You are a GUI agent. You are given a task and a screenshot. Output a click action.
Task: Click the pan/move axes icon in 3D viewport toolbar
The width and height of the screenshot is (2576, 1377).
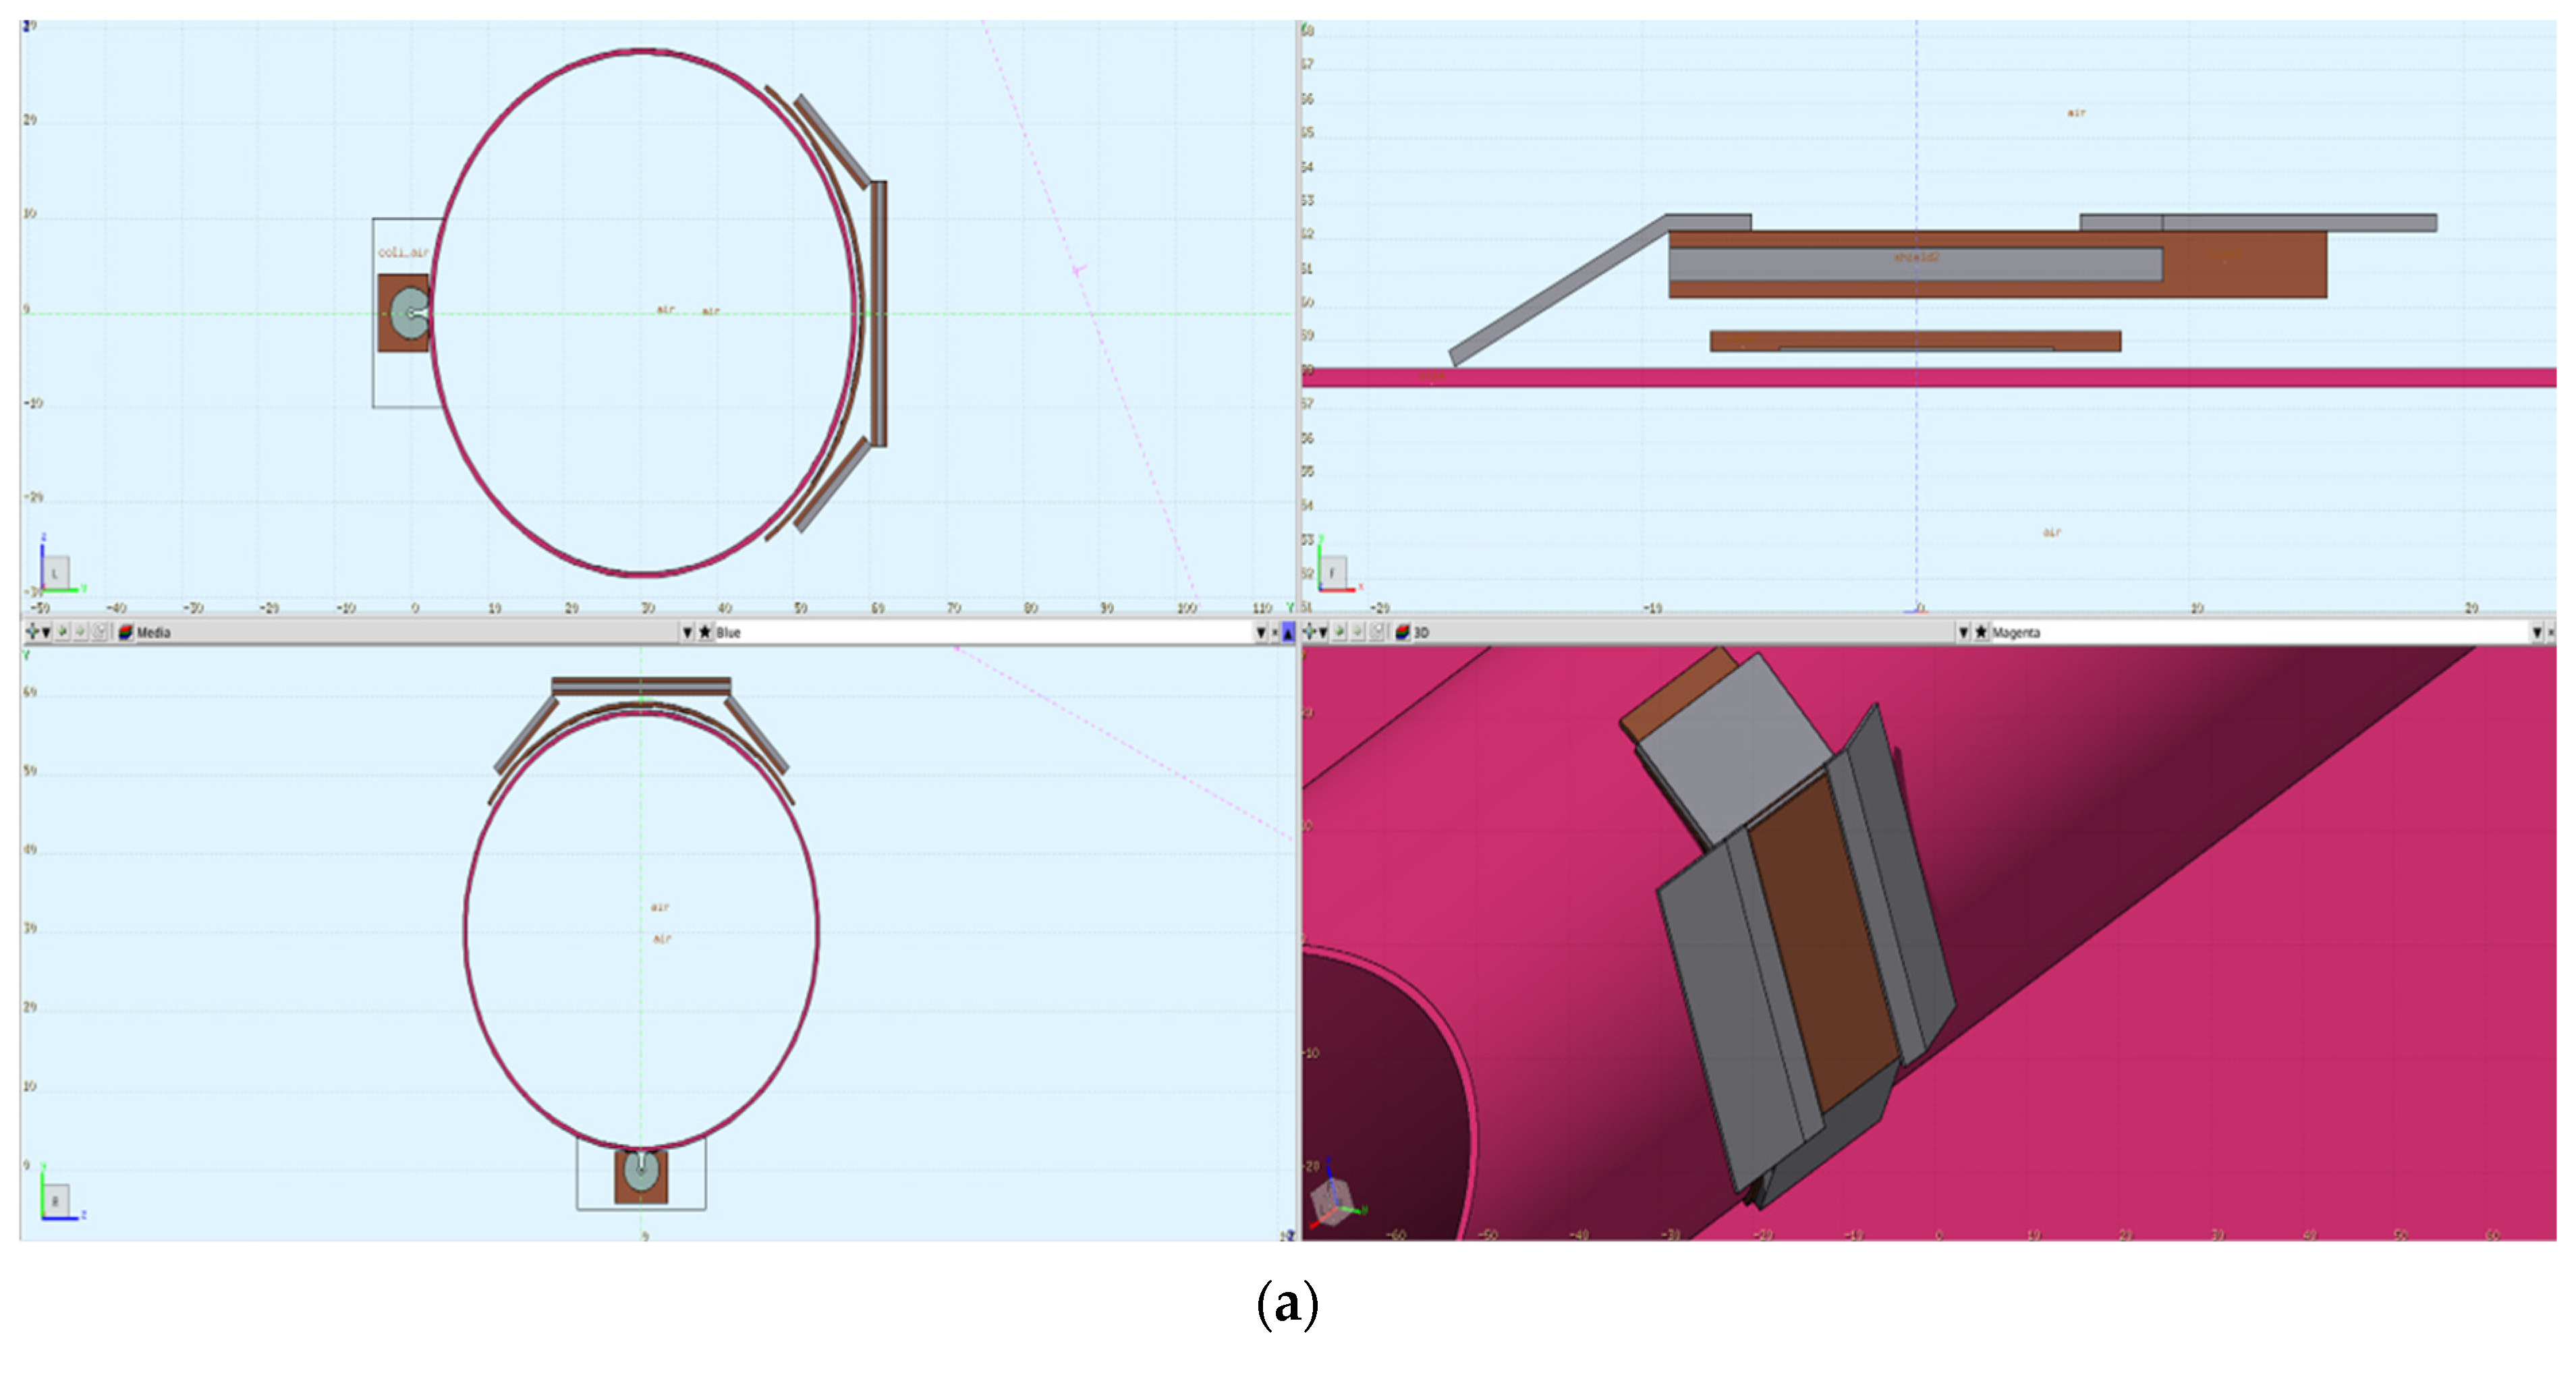pos(1310,632)
